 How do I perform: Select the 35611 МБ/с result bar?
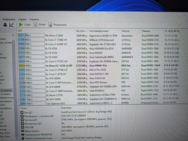pos(31,35)
